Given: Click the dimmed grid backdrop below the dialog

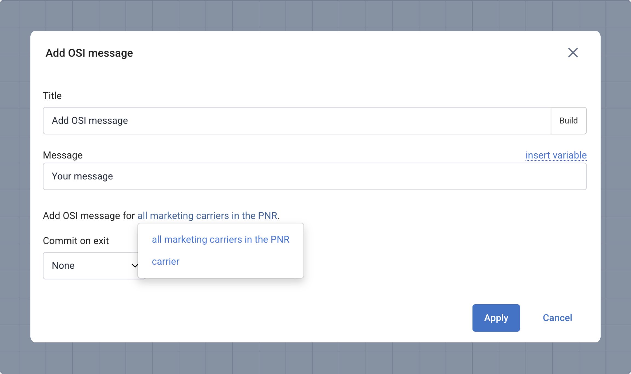Looking at the screenshot, I should [315, 358].
